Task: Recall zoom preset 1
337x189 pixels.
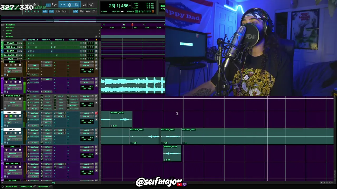Action: coord(25,11)
